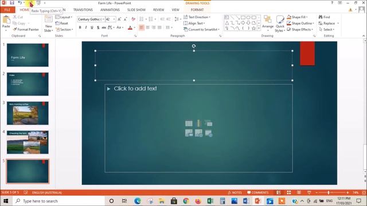Screen dimensions: 367x206
Task: Toggle underline formatting
Action: tap(92, 27)
